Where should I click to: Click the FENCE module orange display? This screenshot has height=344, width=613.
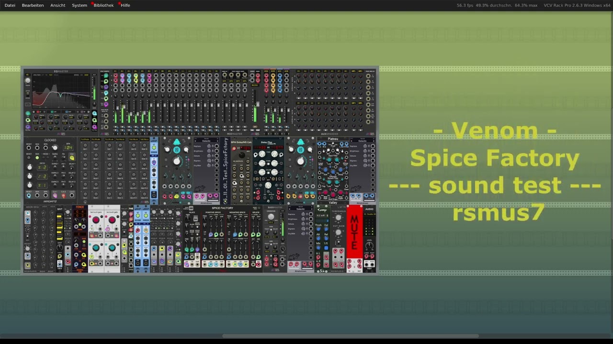pos(80,214)
